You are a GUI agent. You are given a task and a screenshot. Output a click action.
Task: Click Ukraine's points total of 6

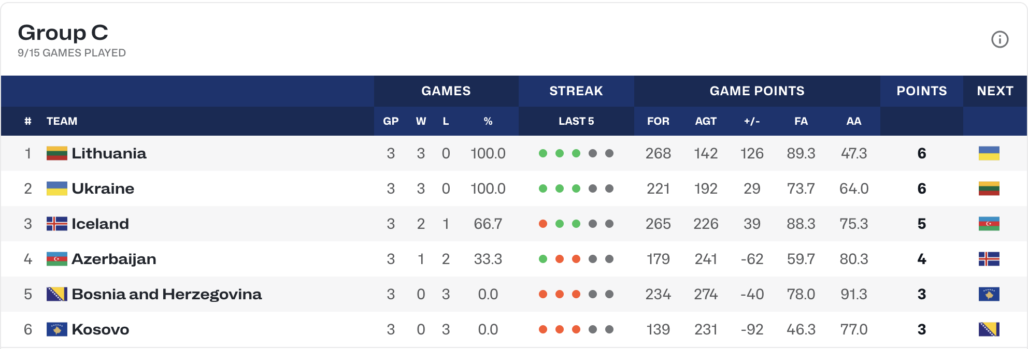tap(921, 188)
